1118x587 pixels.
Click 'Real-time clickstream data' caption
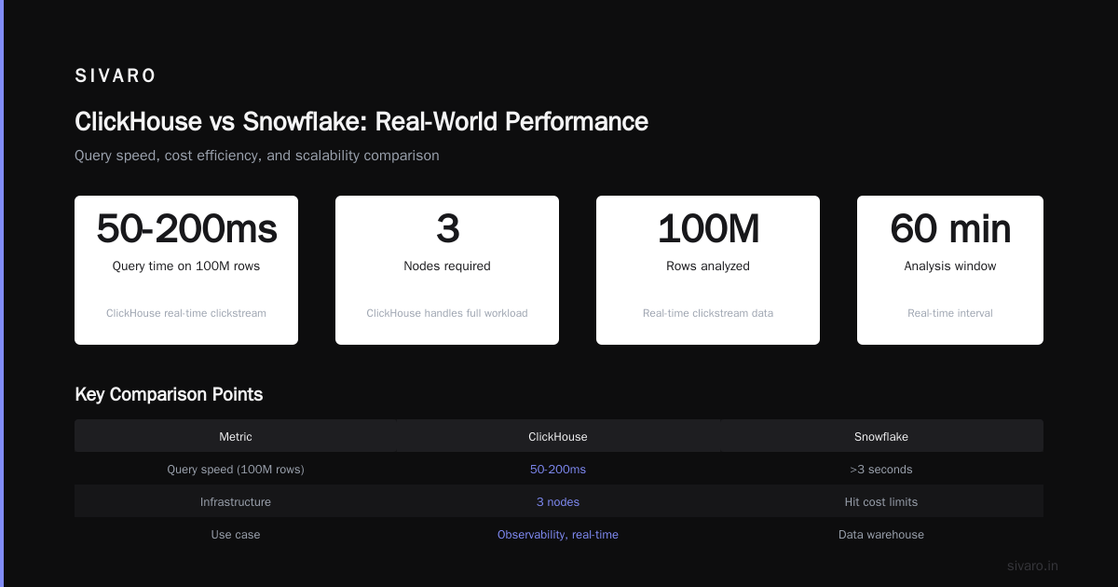coord(708,313)
